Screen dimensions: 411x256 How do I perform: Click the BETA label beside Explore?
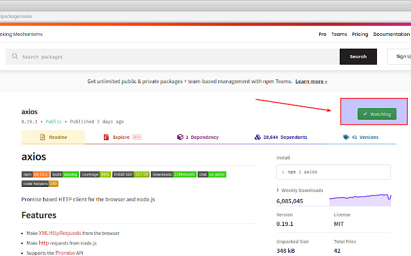tap(137, 137)
